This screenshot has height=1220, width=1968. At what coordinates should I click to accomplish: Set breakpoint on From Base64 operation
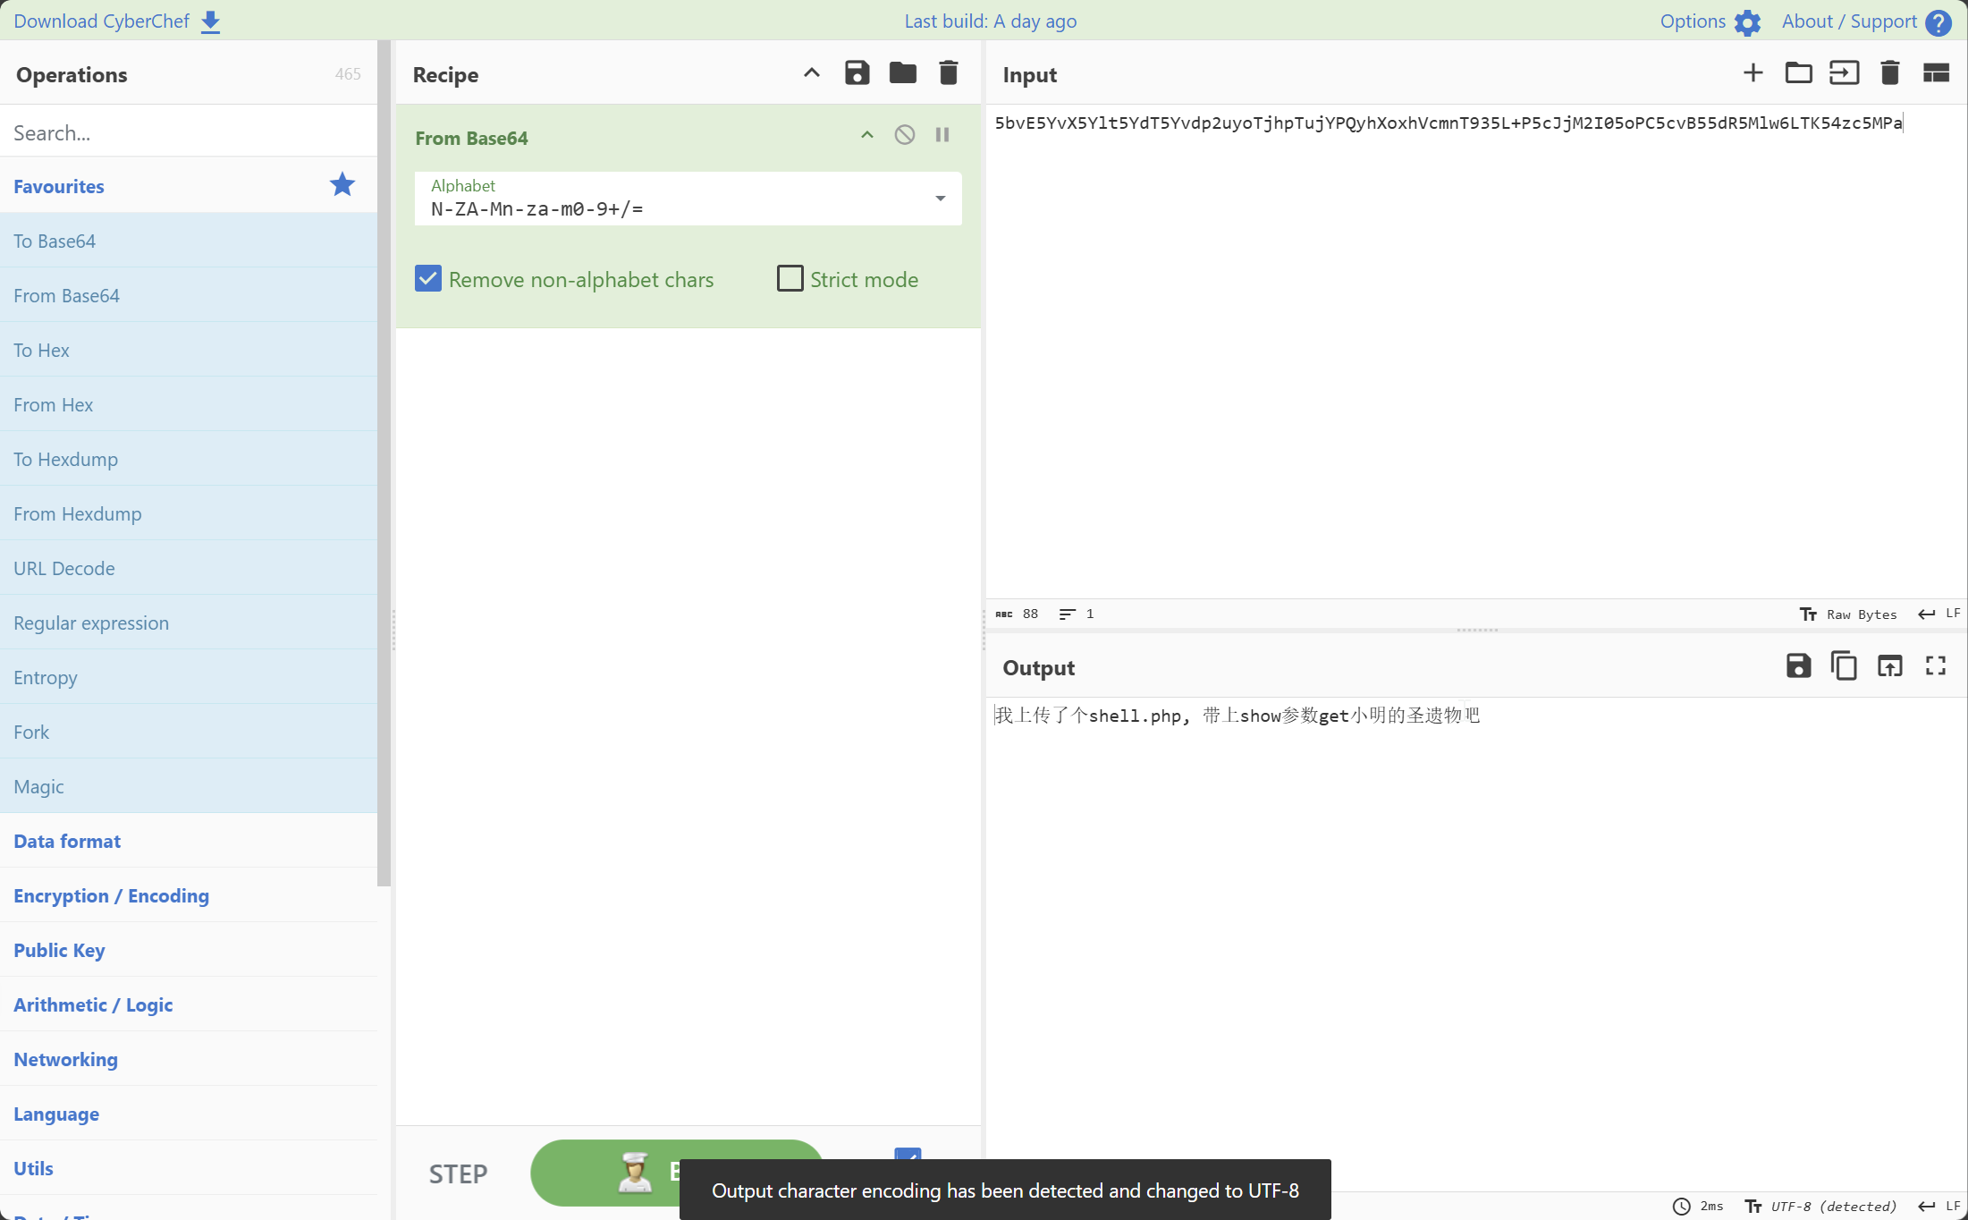click(942, 135)
